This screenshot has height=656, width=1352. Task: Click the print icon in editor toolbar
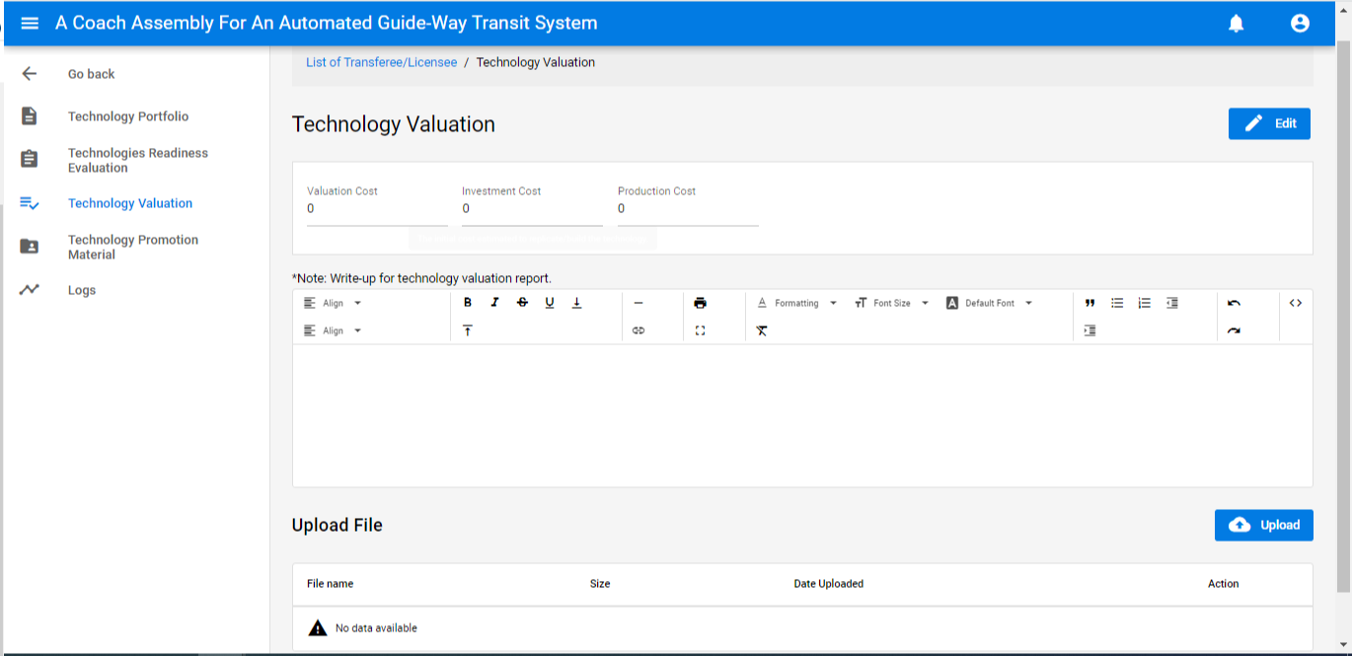click(x=700, y=303)
